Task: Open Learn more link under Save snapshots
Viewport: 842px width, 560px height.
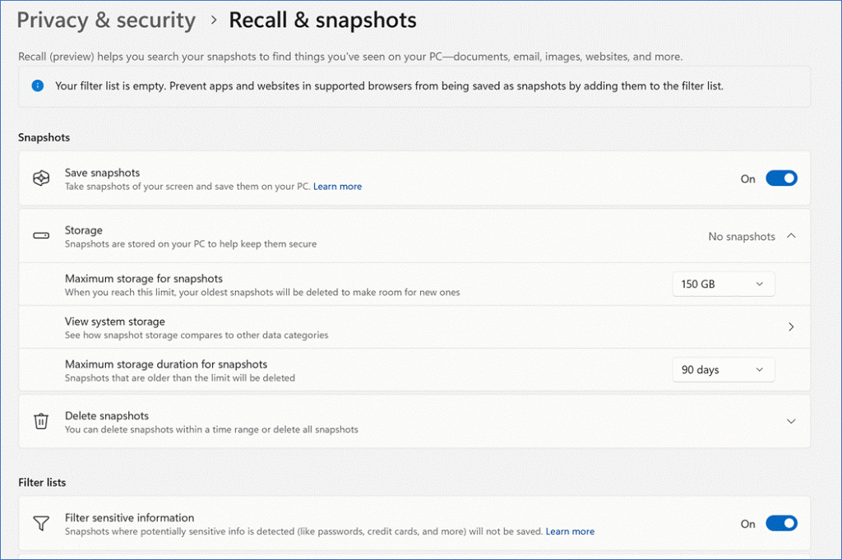Action: 337,187
